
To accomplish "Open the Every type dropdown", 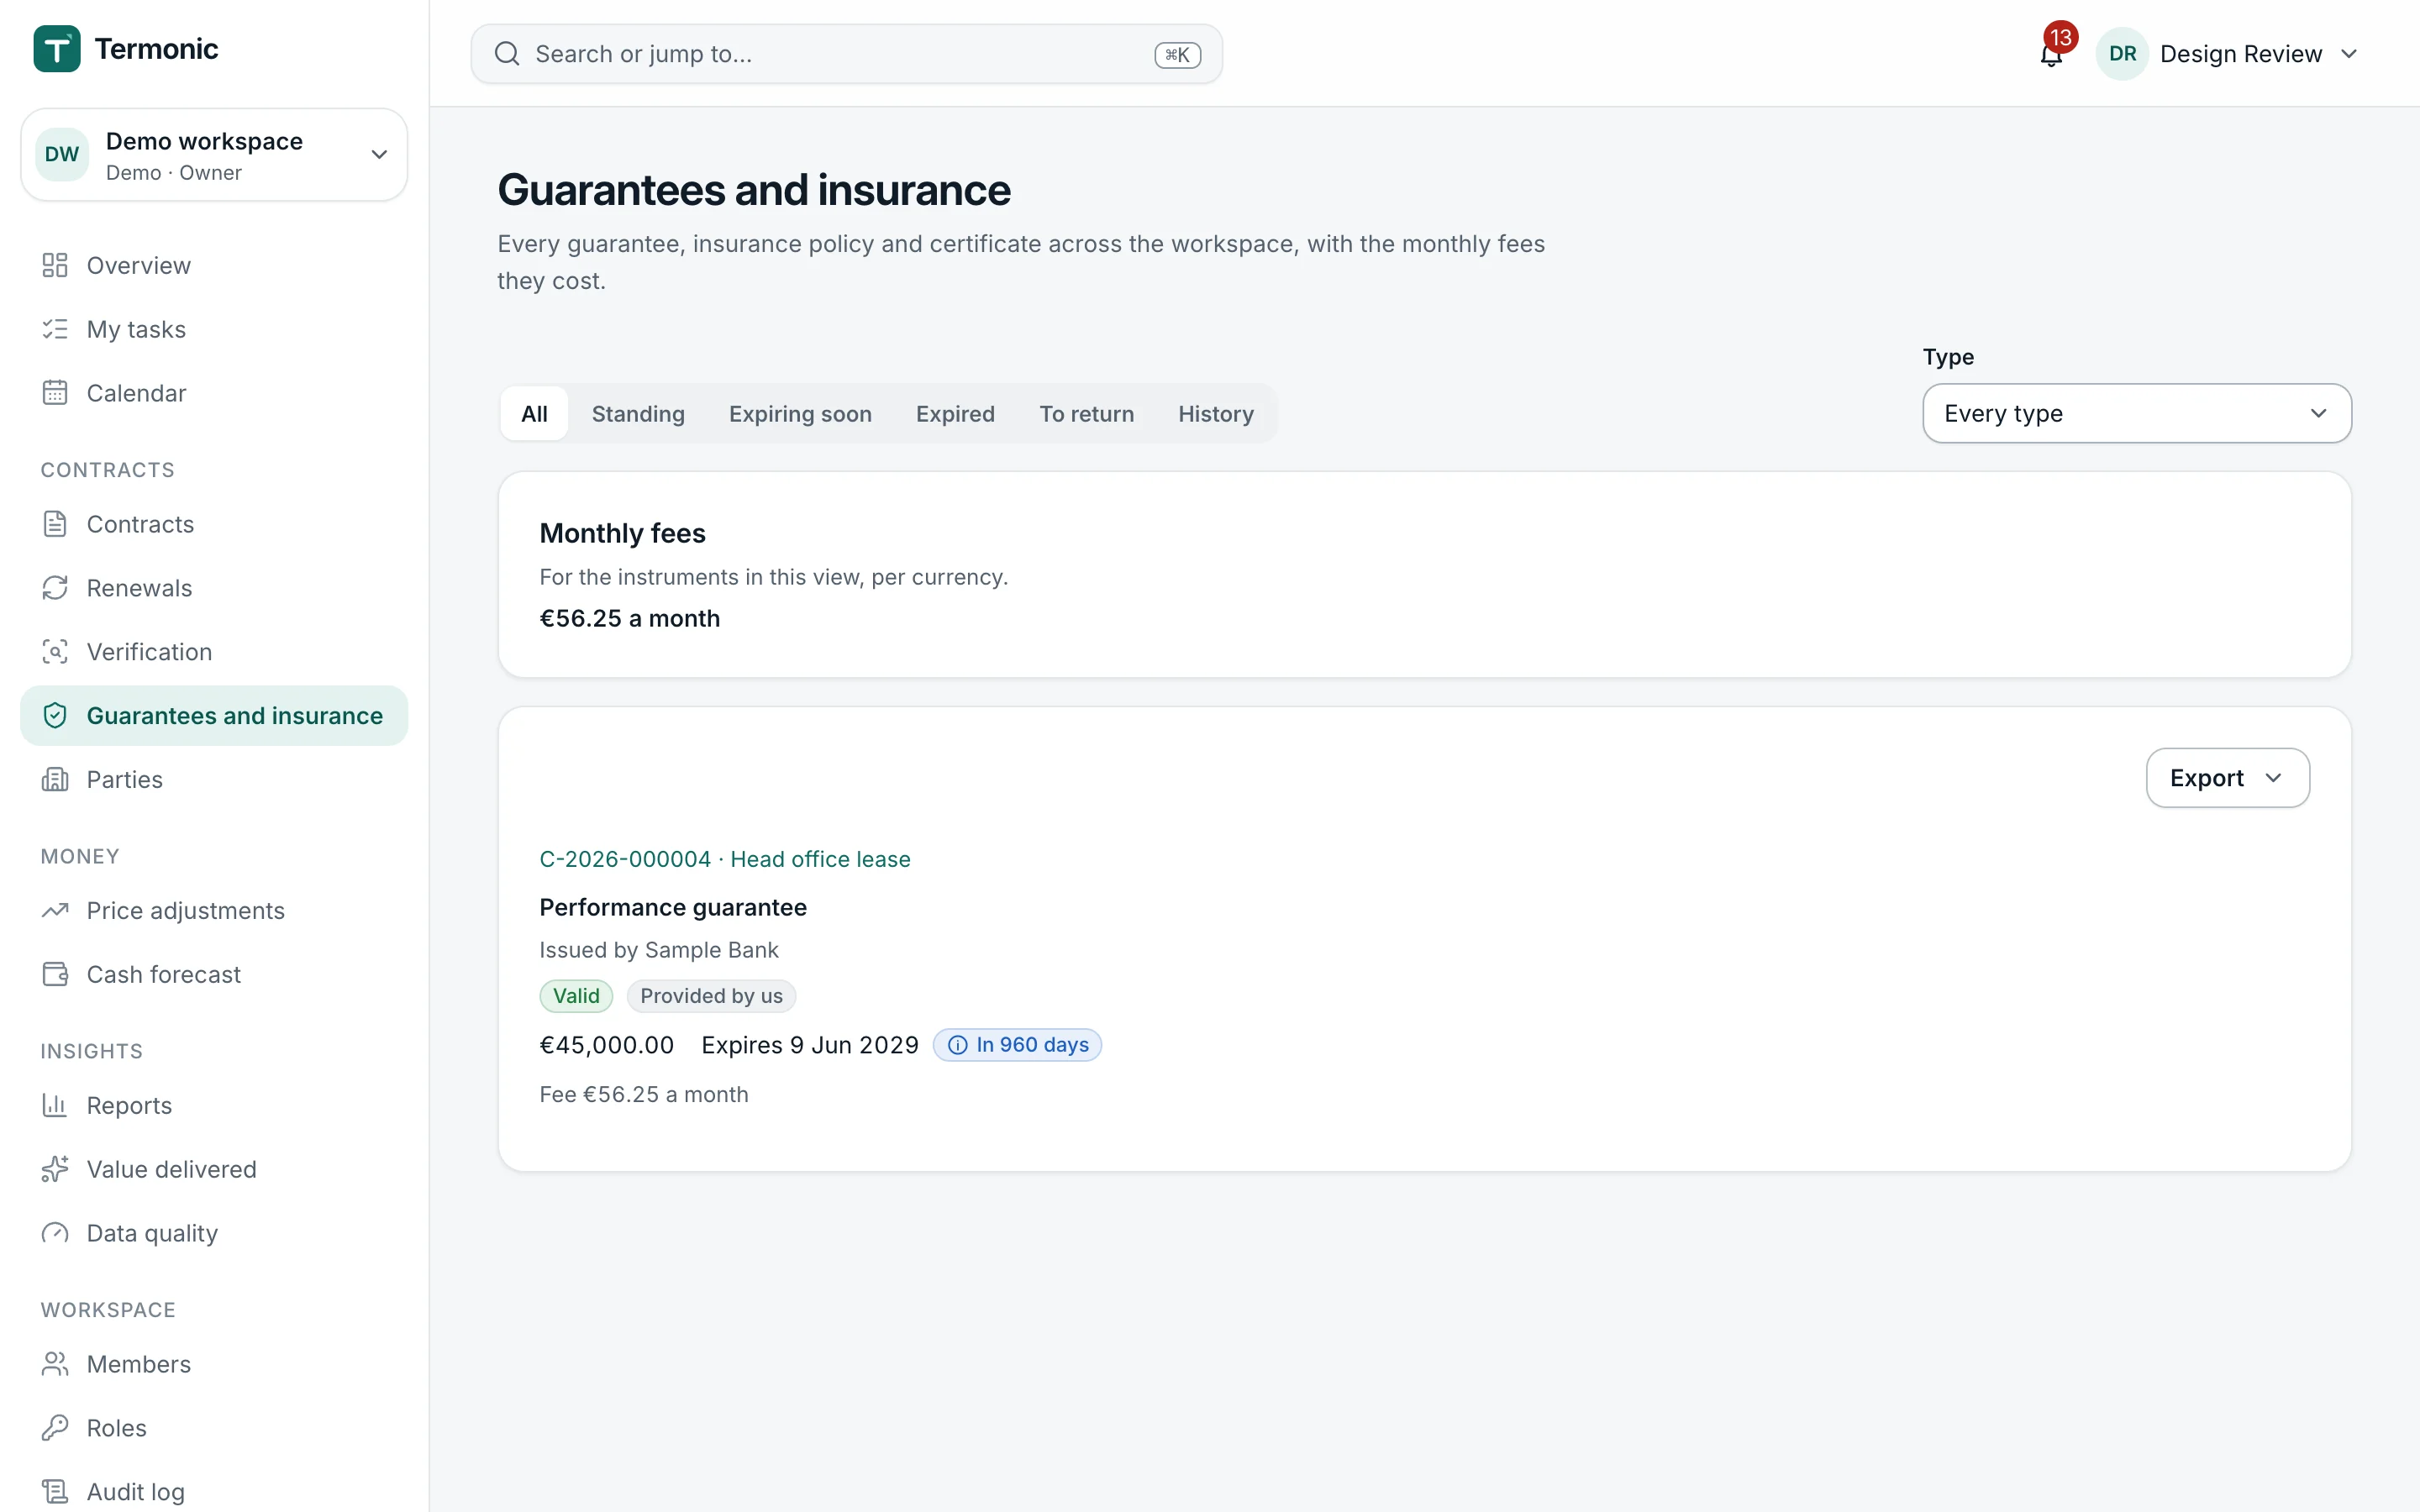I will click(2137, 413).
